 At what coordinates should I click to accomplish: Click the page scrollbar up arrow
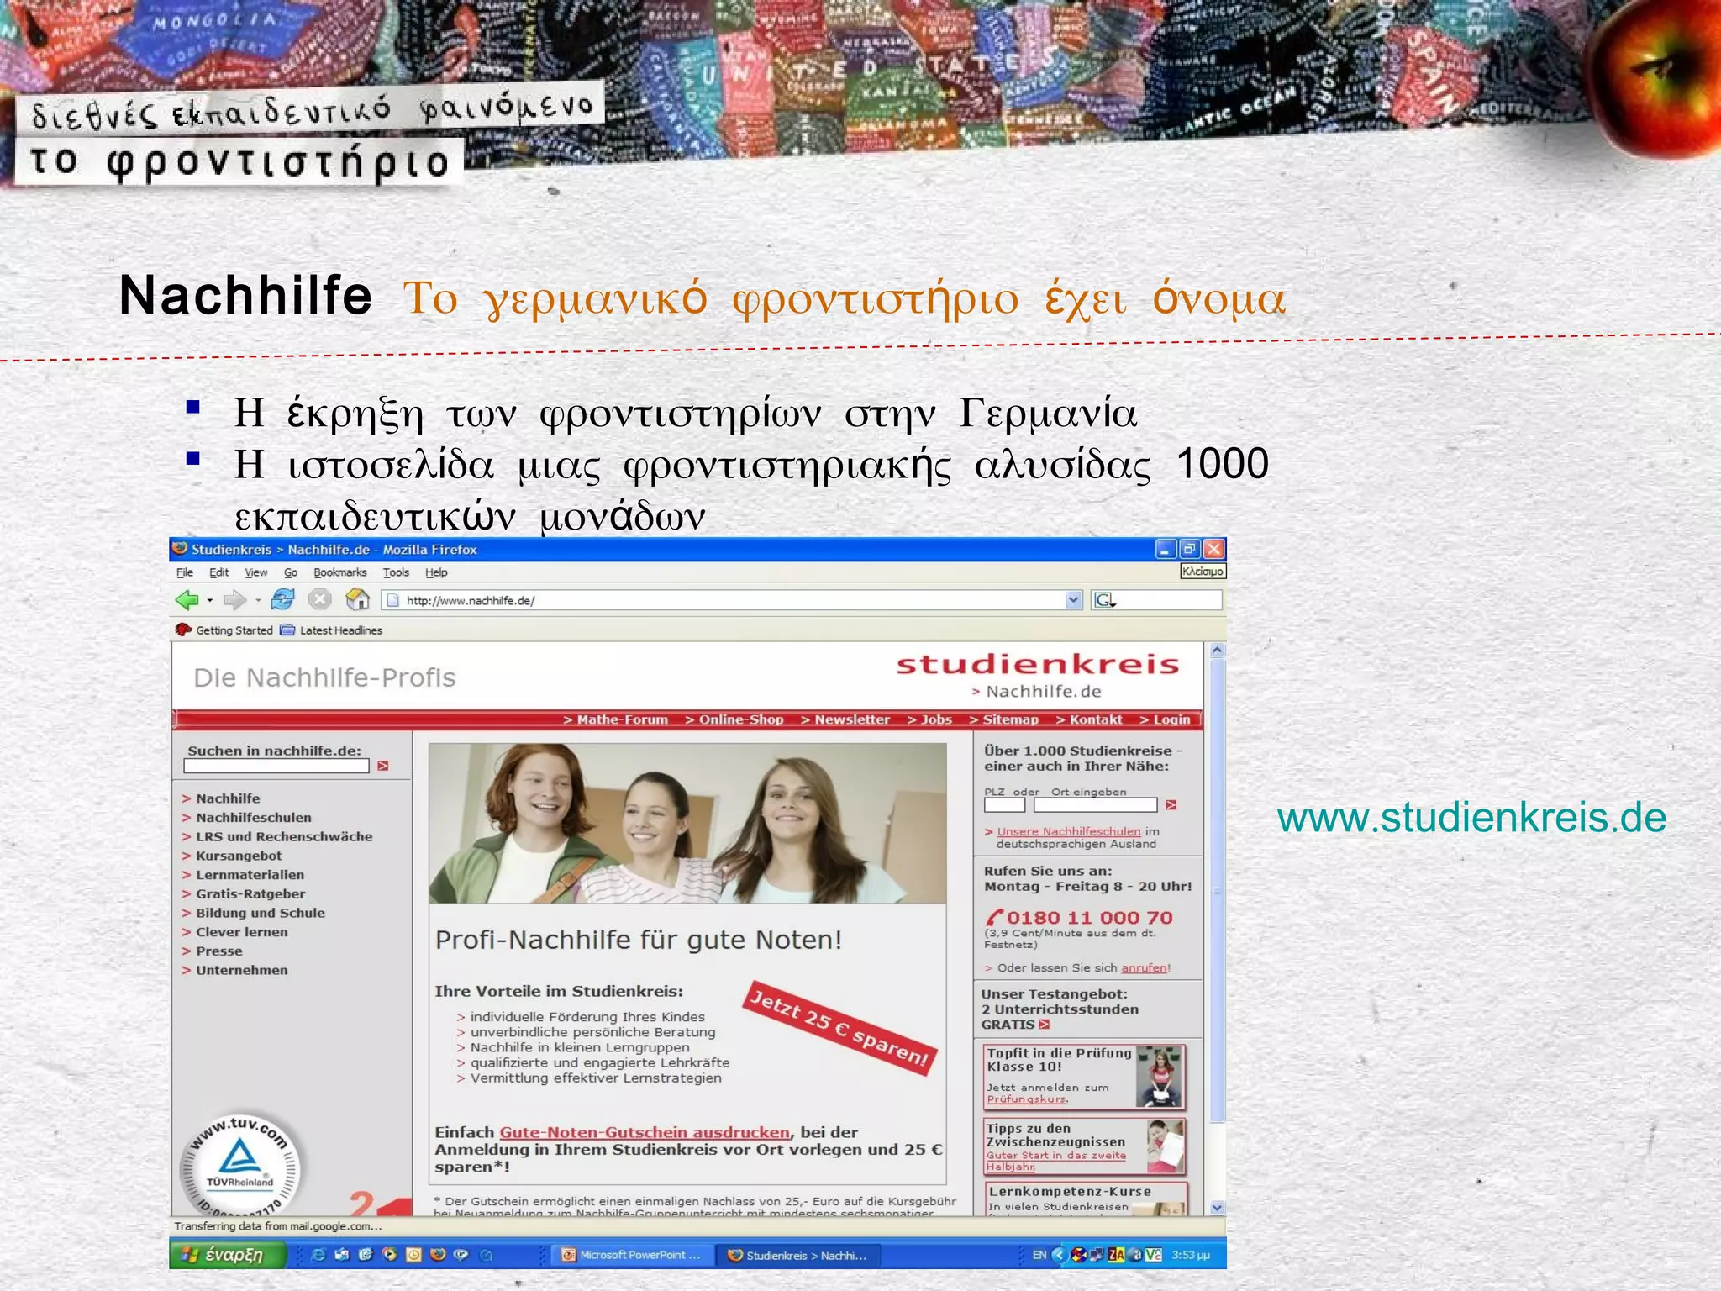pos(1218,650)
